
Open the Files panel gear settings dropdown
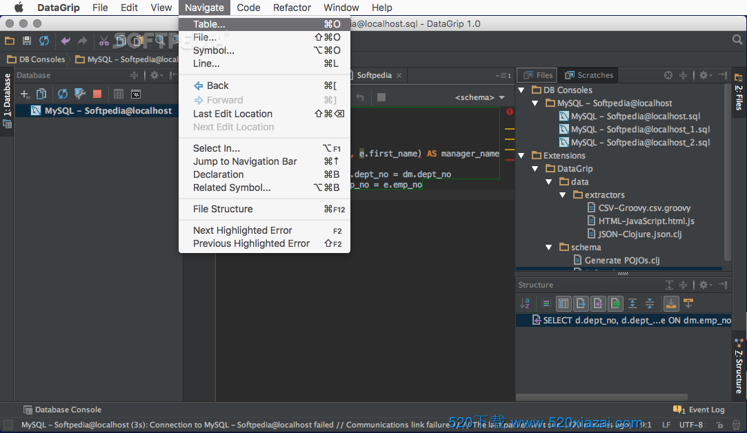pyautogui.click(x=705, y=75)
